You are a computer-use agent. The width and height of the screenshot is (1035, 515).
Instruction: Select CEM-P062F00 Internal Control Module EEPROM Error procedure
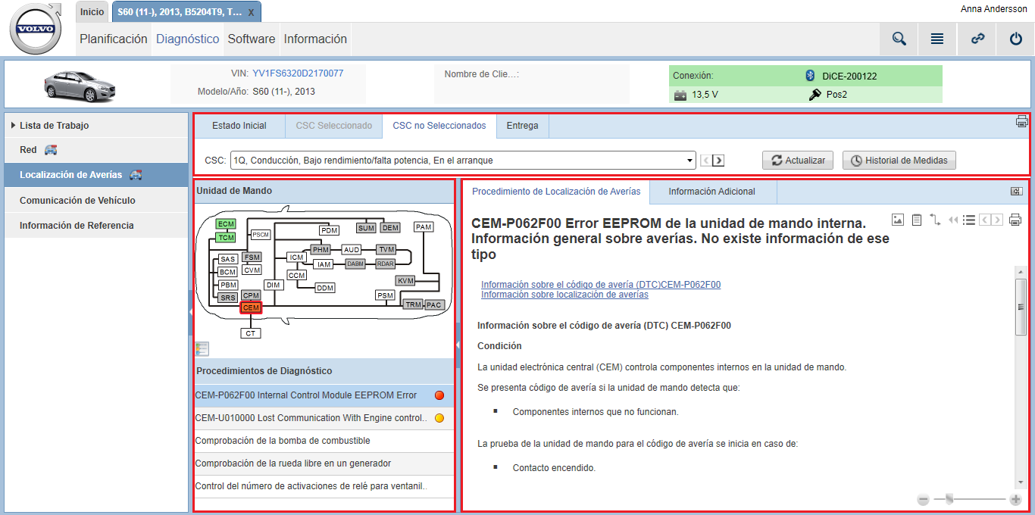324,395
